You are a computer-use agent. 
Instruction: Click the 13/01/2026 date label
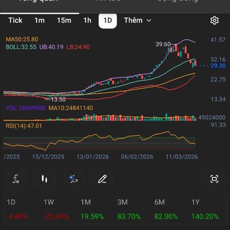coord(93,157)
